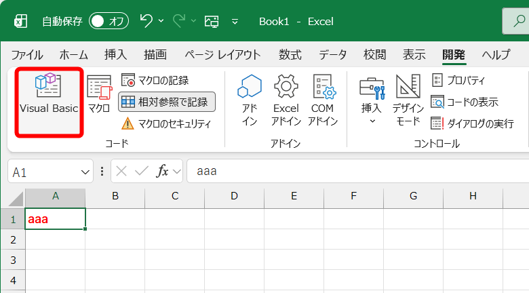529x293 pixels.
Task: Click the Undo arrow icon
Action: pyautogui.click(x=146, y=21)
